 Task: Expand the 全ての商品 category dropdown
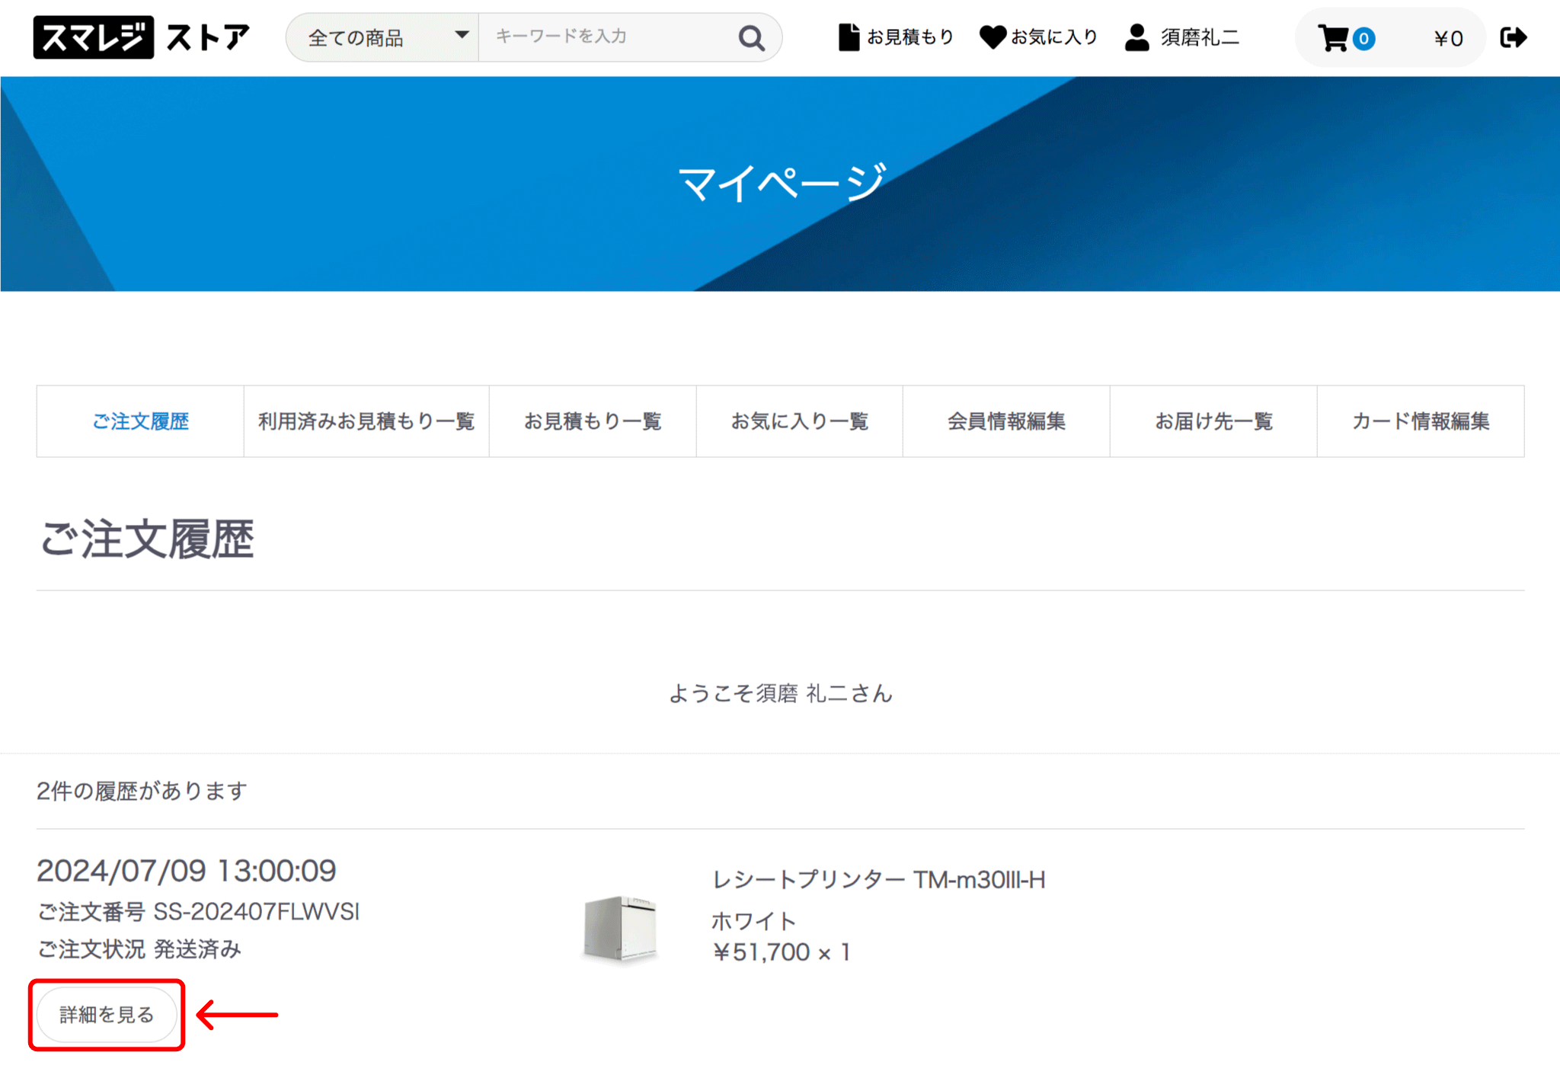pos(382,37)
